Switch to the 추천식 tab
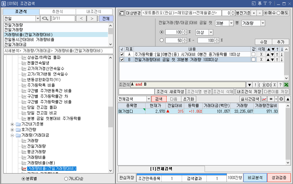This screenshot has width=293, height=184. click(57, 12)
